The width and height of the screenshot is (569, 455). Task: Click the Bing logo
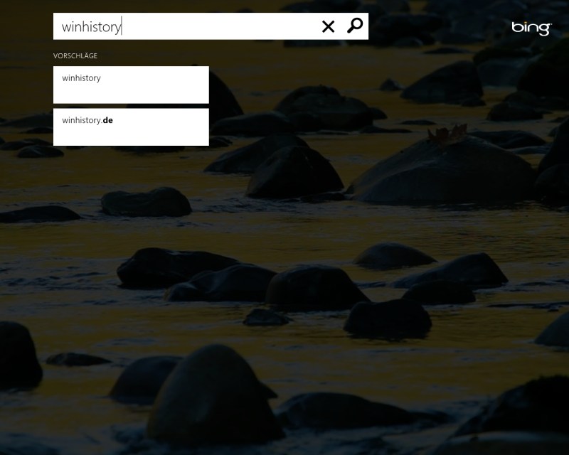point(531,28)
